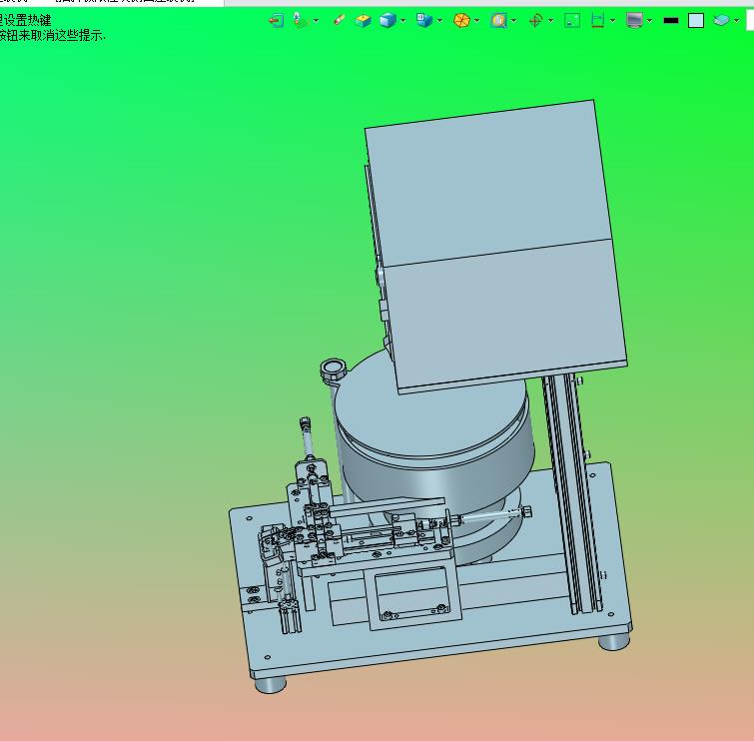Click the blue cube with small window icon
This screenshot has width=754, height=741.
(x=424, y=21)
